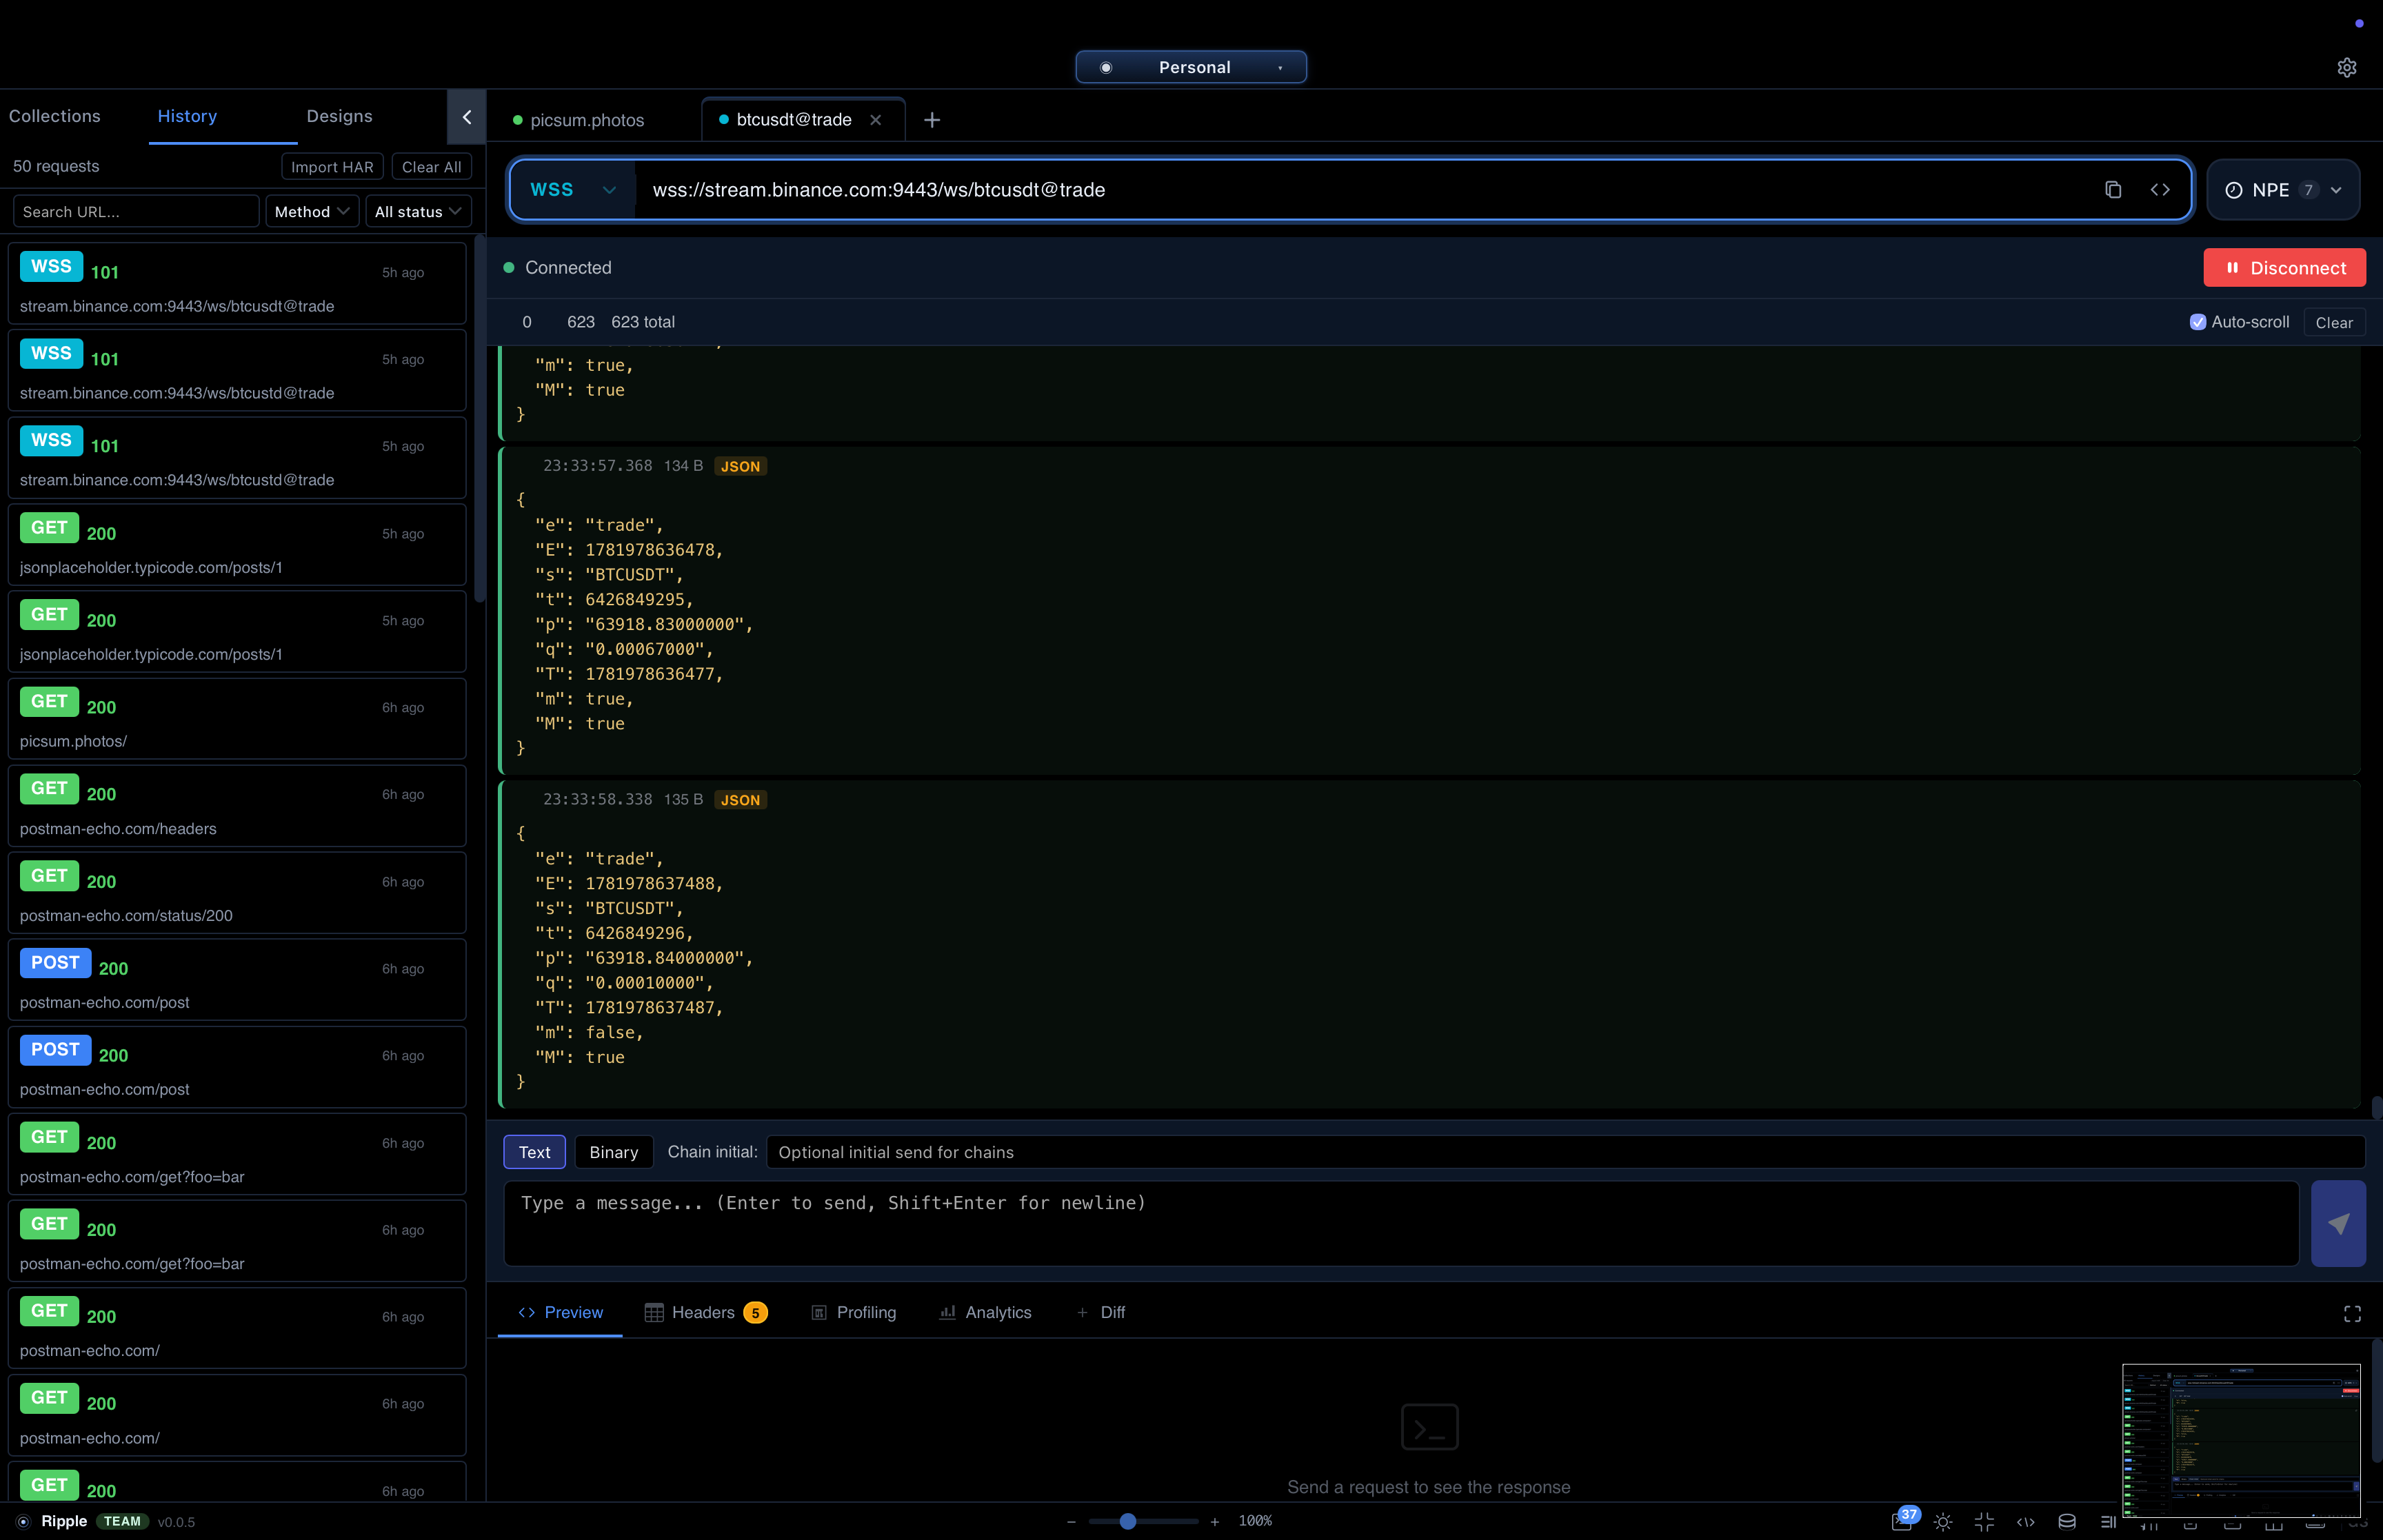Image resolution: width=2383 pixels, height=1540 pixels.
Task: Open the All status filter dropdown
Action: (418, 212)
